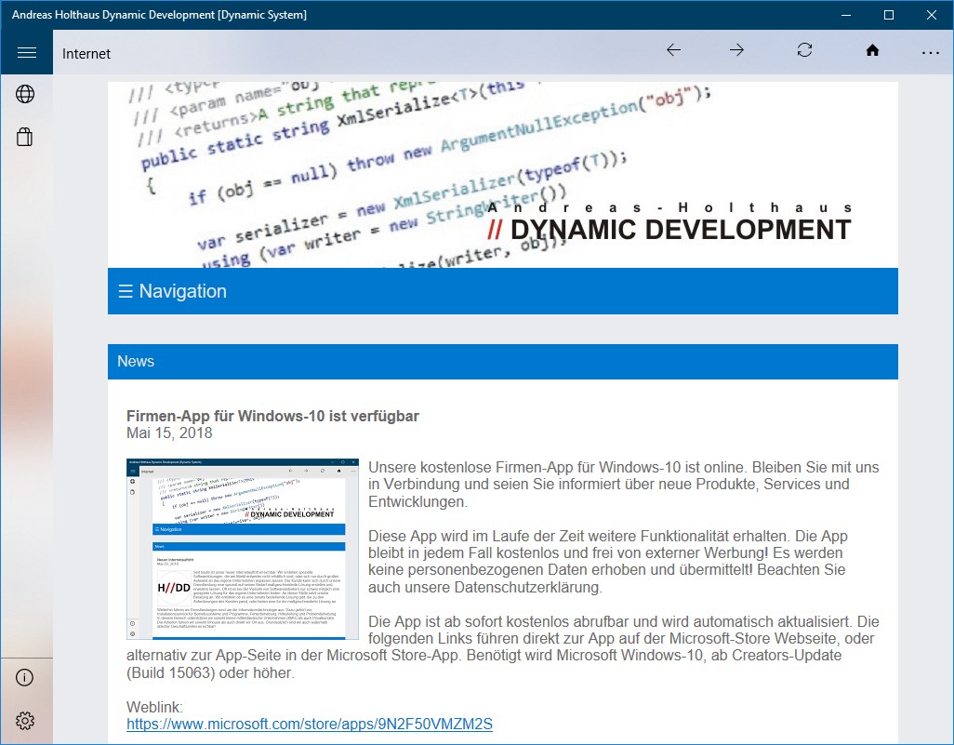Open the three-dot more options menu
The width and height of the screenshot is (954, 745).
[x=931, y=53]
